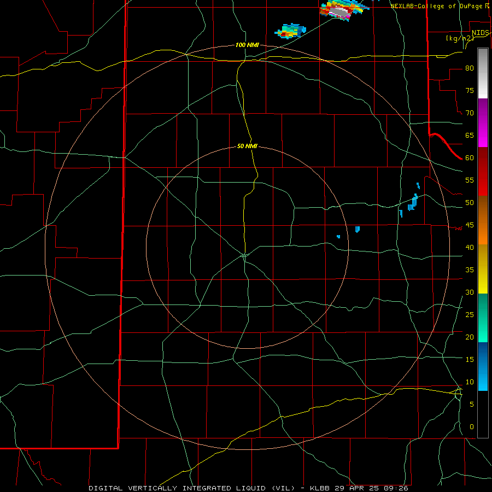
Task: Select the red band of the color bar
Action: [483, 171]
